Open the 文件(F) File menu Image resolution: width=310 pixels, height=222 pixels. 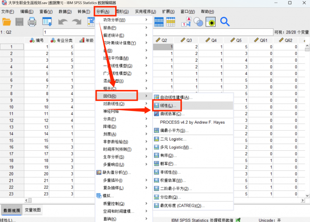point(7,11)
